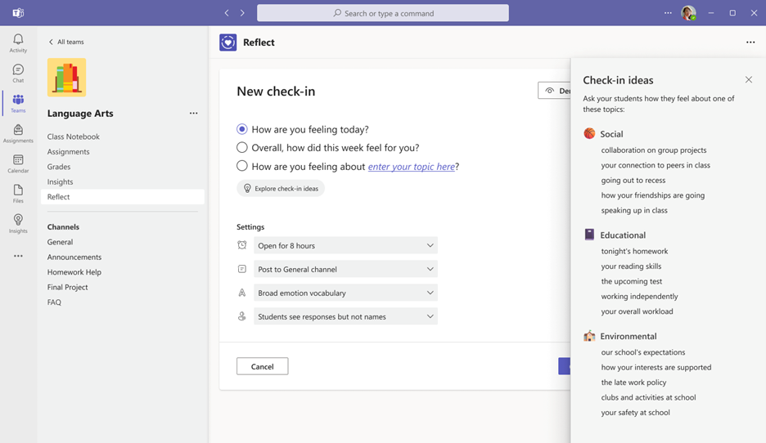Open Grades in the team menu
The image size is (766, 443).
[59, 167]
